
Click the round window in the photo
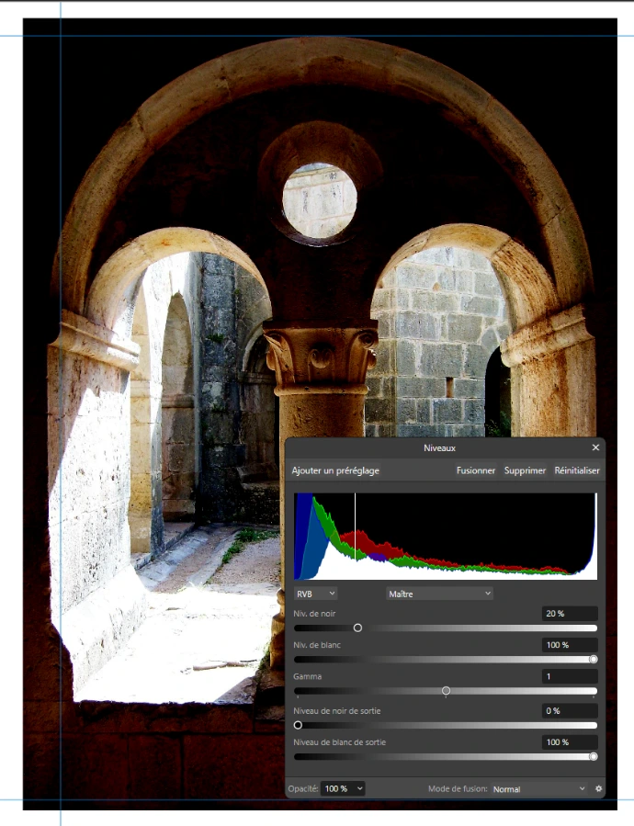320,200
